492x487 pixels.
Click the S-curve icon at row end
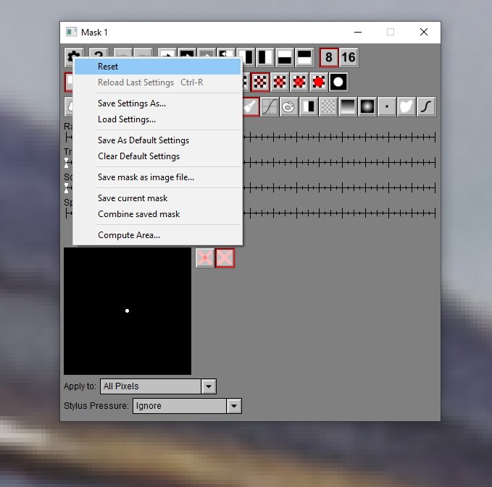pos(427,106)
